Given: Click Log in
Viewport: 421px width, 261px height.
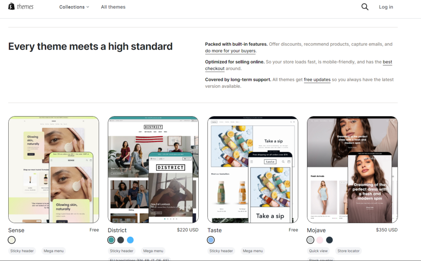Looking at the screenshot, I should 386,7.
